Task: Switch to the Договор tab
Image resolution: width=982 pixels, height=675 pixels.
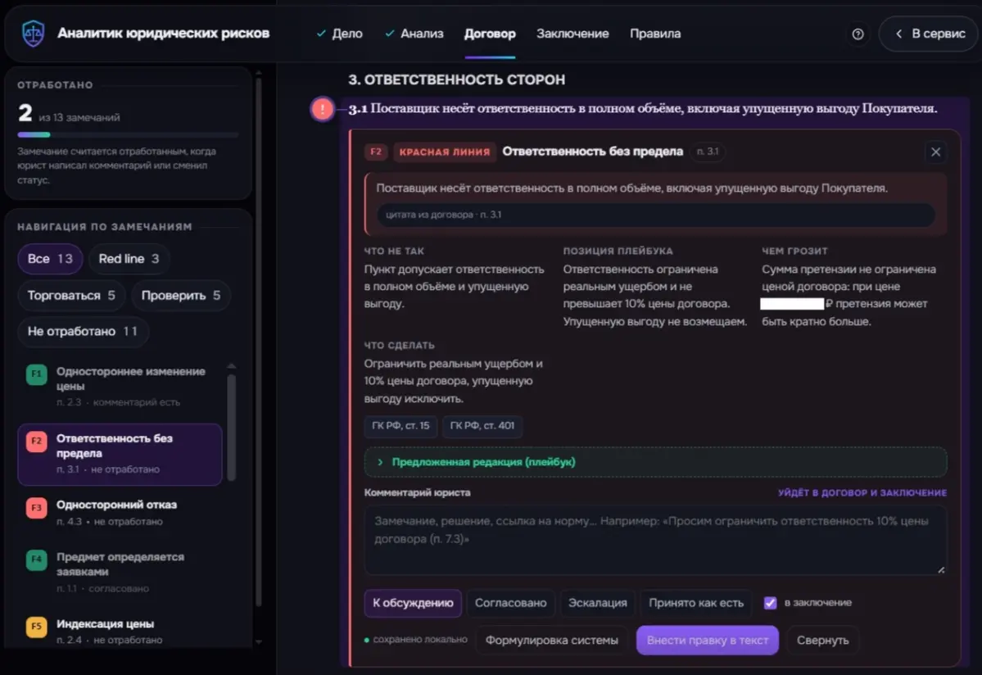Action: [x=490, y=34]
